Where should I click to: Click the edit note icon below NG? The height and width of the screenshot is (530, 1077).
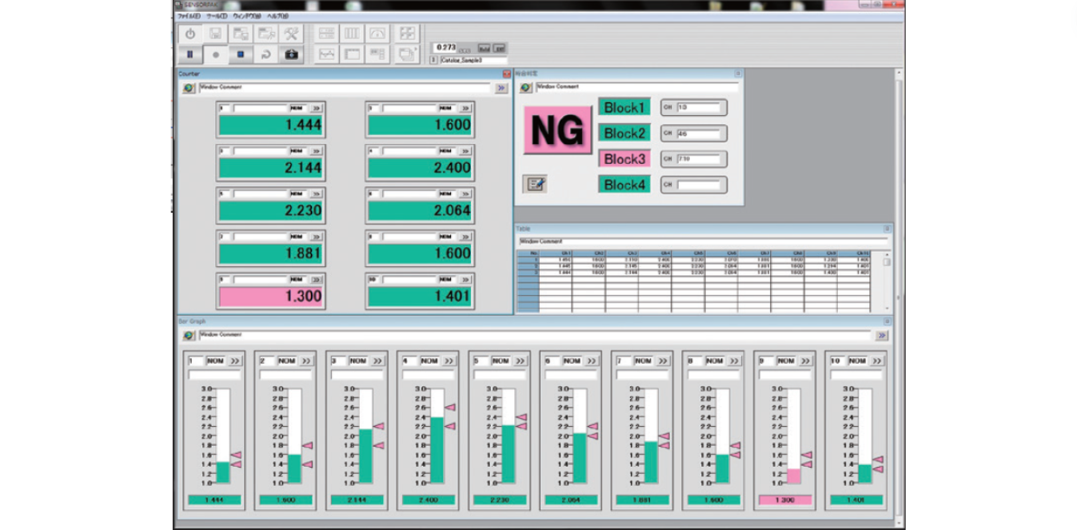click(x=534, y=185)
